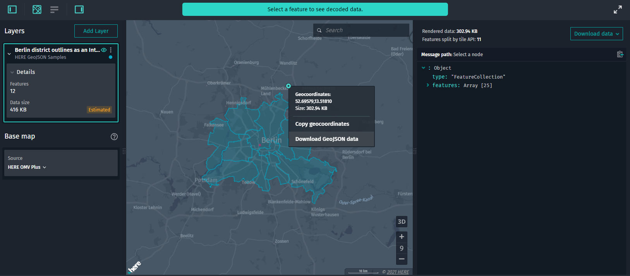Toggle the left sidebar panel icon

pos(12,9)
